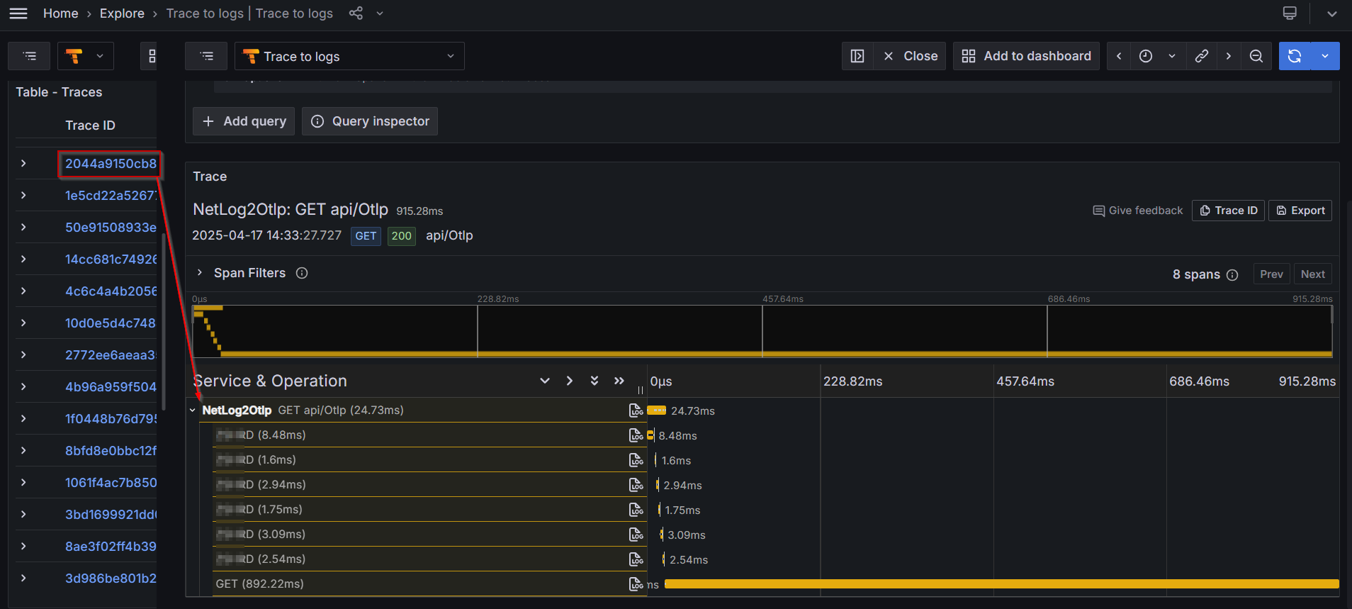Image resolution: width=1352 pixels, height=609 pixels.
Task: Click Add to dashboard button
Action: tap(1026, 56)
